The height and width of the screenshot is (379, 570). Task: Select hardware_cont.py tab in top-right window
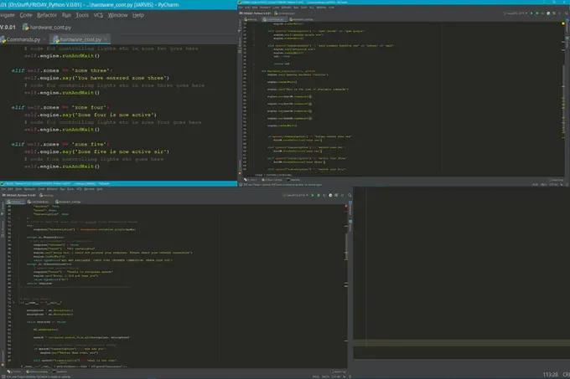pyautogui.click(x=302, y=19)
